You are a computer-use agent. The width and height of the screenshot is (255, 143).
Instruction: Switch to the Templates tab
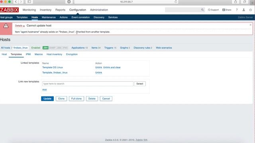pos(16,54)
